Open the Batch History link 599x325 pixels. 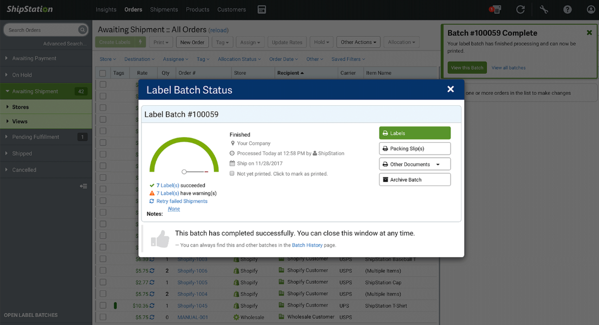(x=307, y=245)
